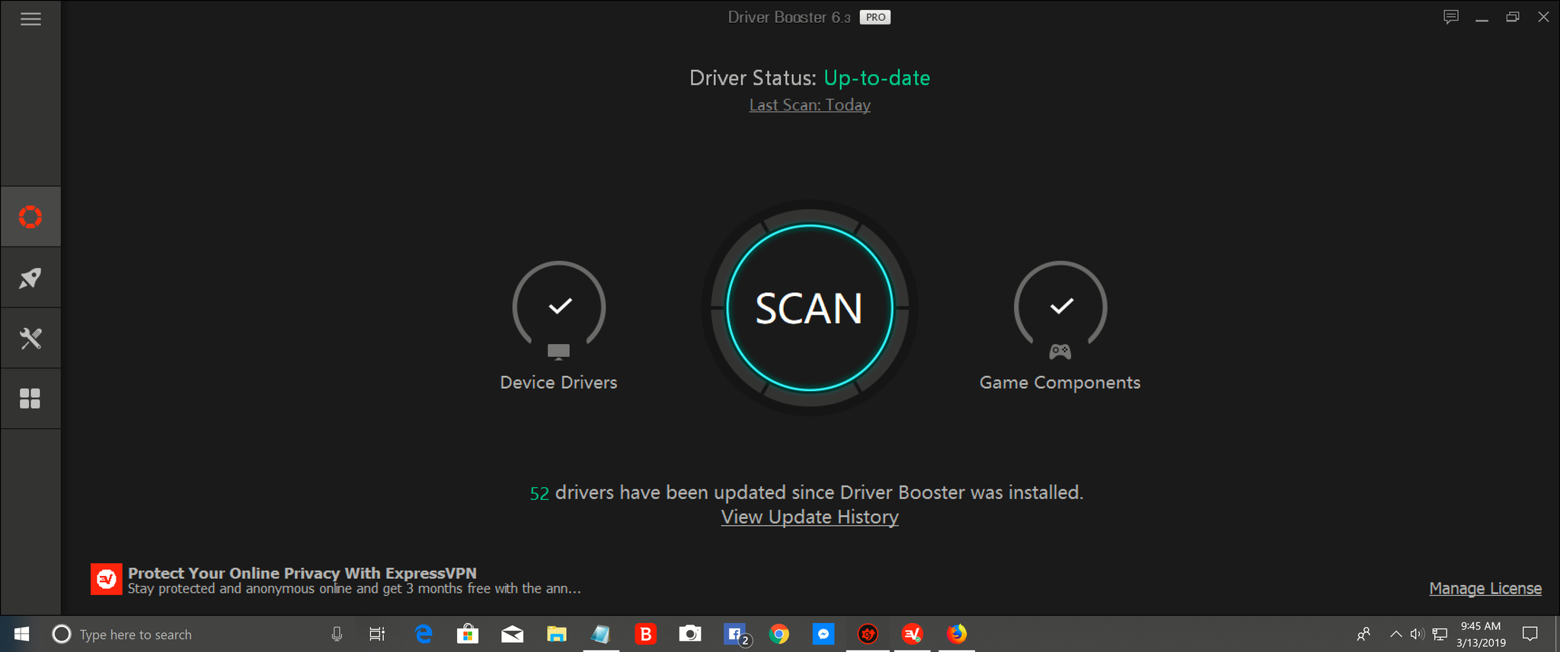Click the big SCAN button
Image resolution: width=1560 pixels, height=652 pixels.
click(809, 308)
